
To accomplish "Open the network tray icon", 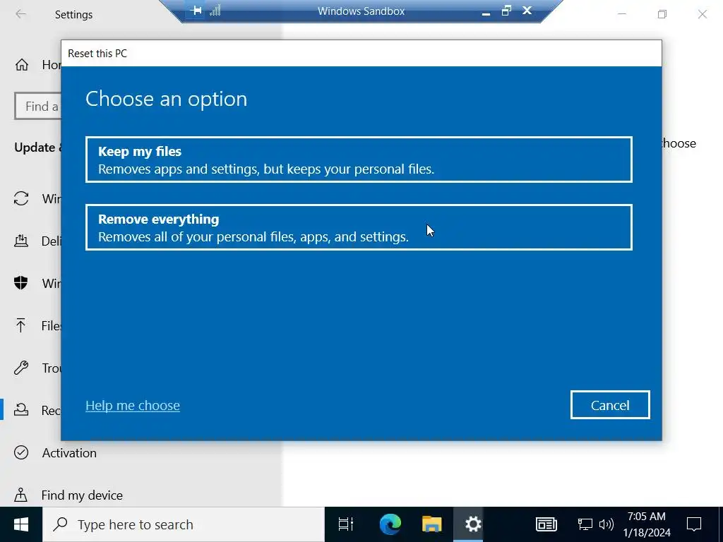I will point(585,524).
